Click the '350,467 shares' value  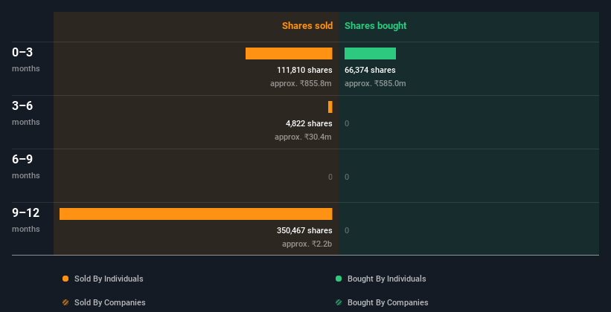[x=304, y=231]
